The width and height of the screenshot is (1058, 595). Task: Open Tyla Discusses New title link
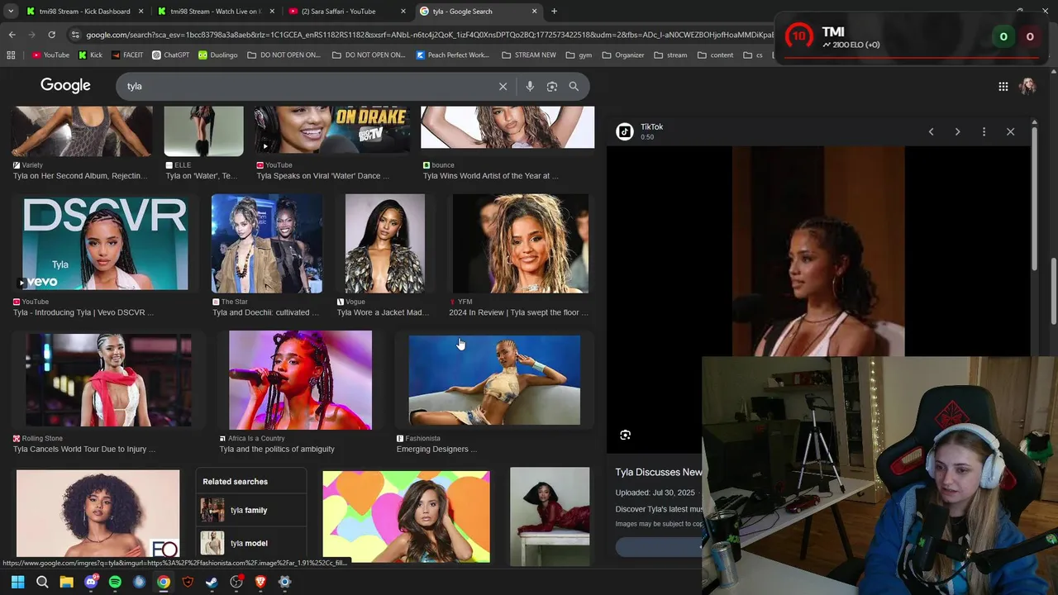pyautogui.click(x=659, y=472)
